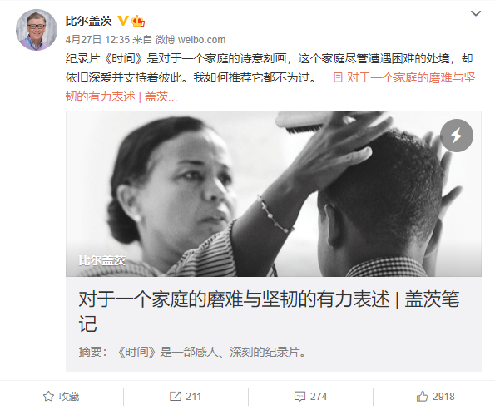Viewport: 495px width, 410px height.
Task: Click the crown membership badge icon
Action: pos(138,21)
